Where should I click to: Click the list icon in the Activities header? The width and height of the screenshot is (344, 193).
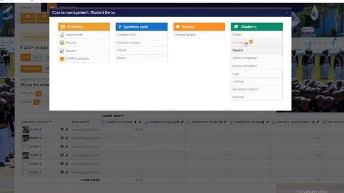pos(63,27)
